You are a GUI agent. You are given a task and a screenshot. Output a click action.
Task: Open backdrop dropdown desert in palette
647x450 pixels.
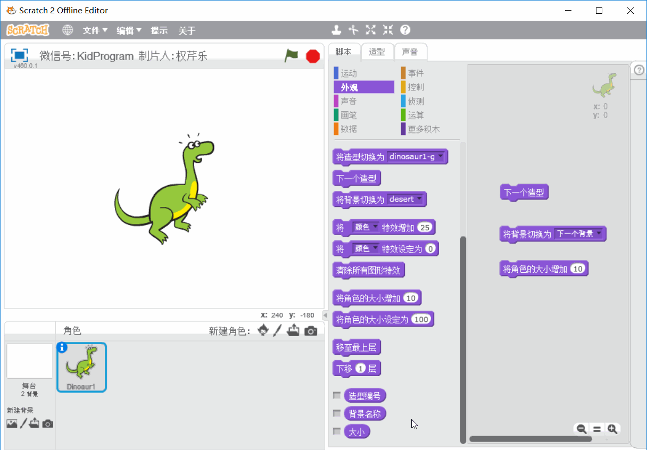407,199
